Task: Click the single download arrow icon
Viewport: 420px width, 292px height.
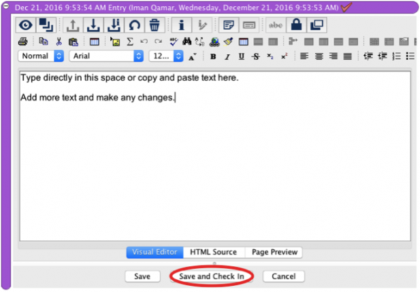Action: point(93,25)
